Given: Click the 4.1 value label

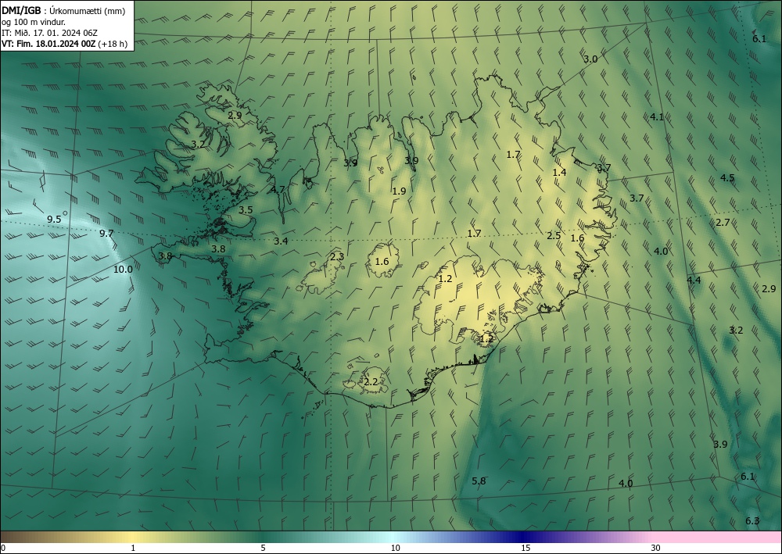Looking at the screenshot, I should [x=657, y=117].
